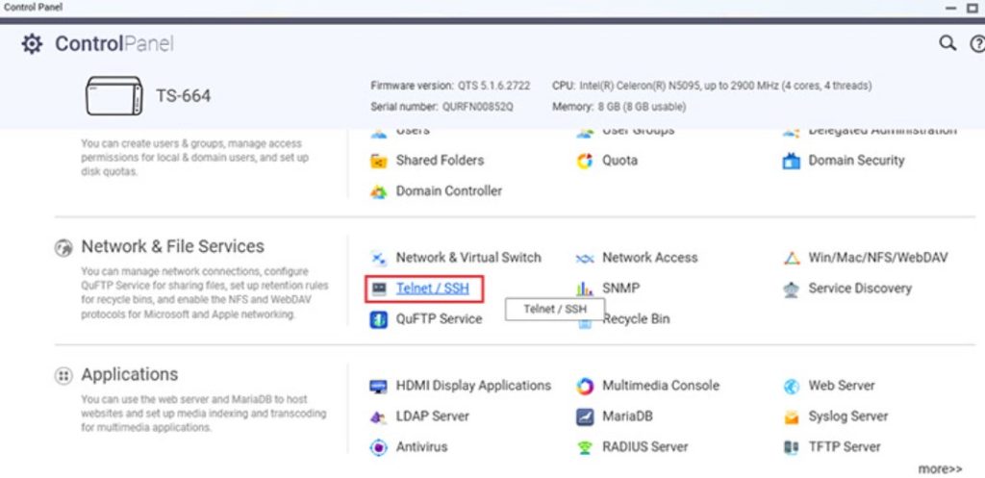Image resolution: width=985 pixels, height=478 pixels.
Task: Click the Service Discovery label
Action: tap(859, 289)
